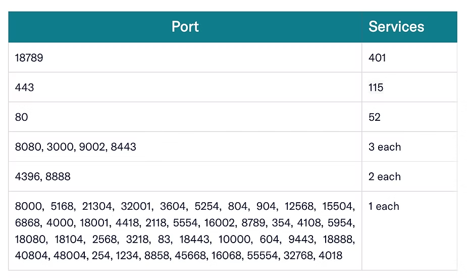
Task: Click the "2 each" services cell
Action: [x=385, y=177]
